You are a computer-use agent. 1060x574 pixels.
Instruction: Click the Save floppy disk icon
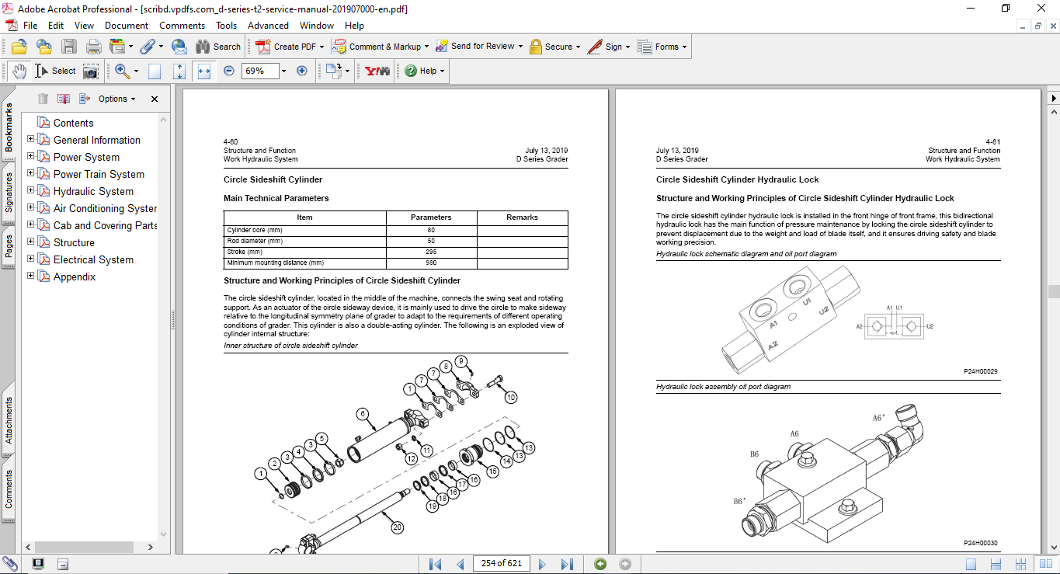(x=69, y=47)
